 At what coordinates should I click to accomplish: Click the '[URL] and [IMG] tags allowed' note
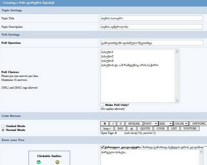tap(19, 87)
